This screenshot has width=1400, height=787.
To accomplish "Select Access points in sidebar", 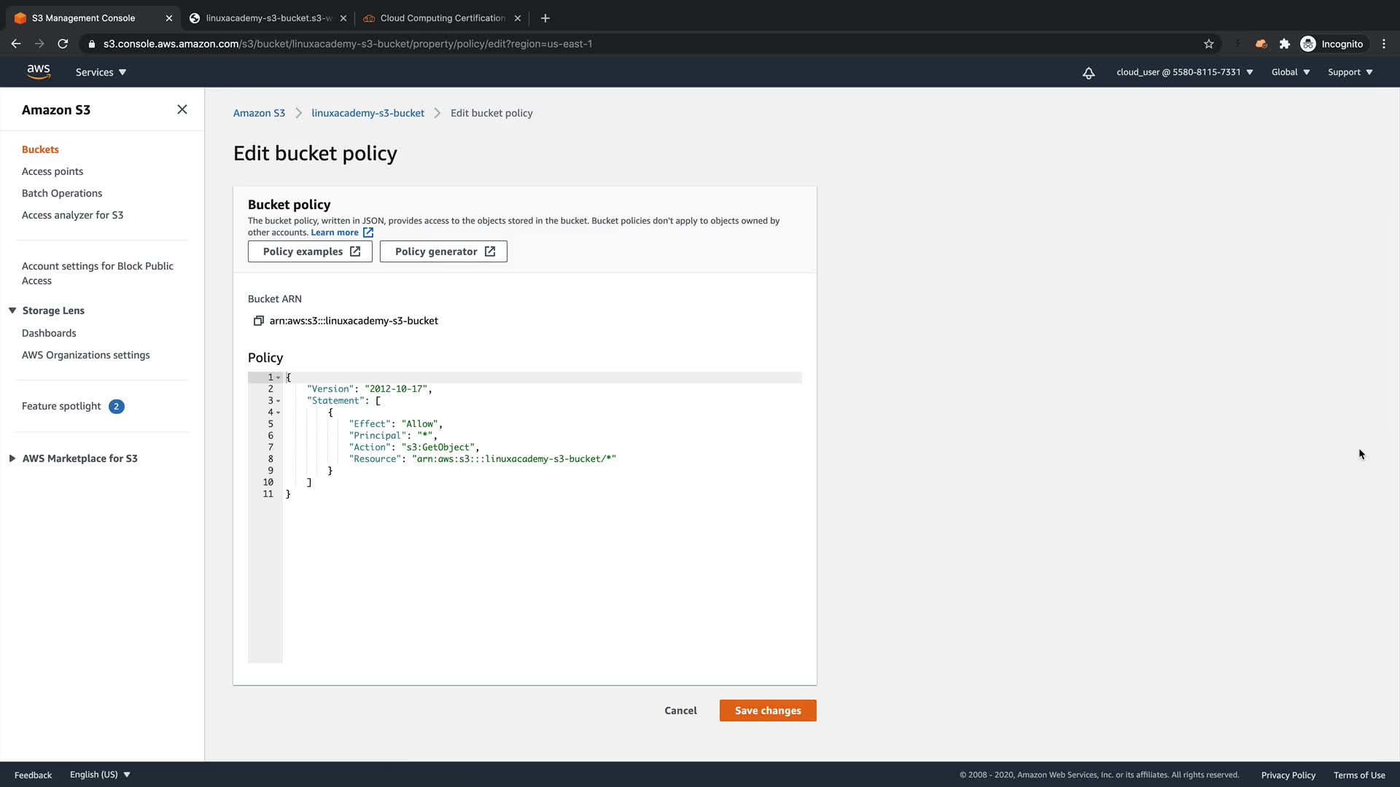I will click(52, 171).
